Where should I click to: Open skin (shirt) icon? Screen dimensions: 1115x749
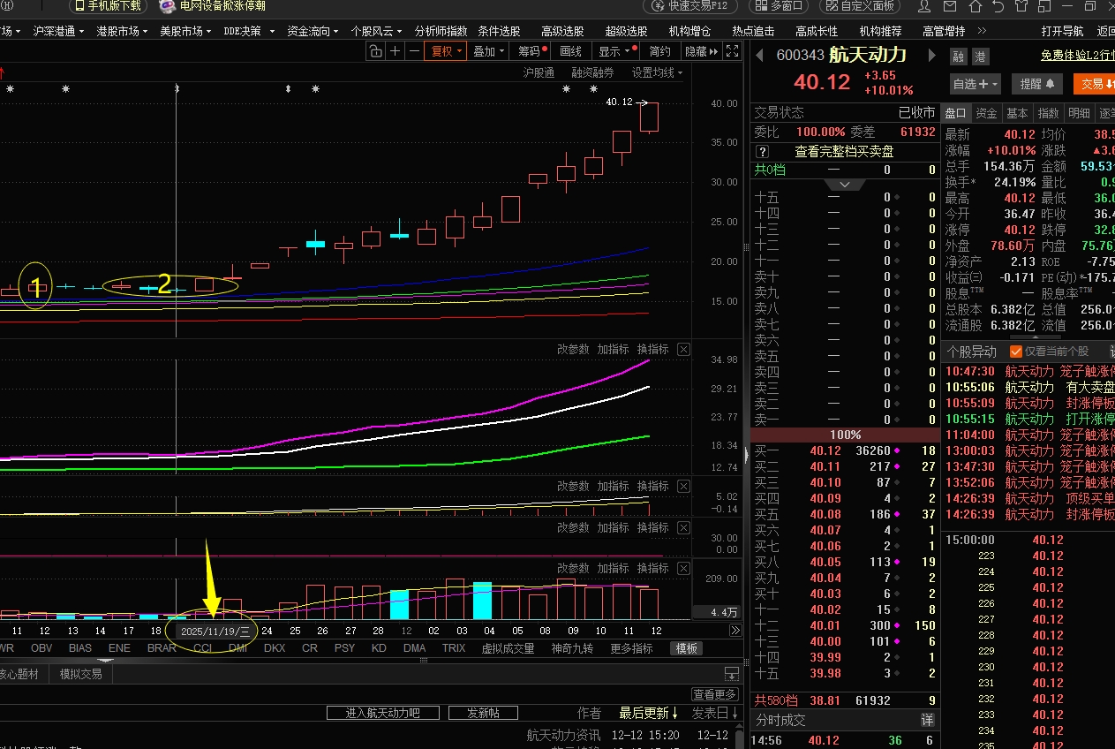click(1022, 7)
